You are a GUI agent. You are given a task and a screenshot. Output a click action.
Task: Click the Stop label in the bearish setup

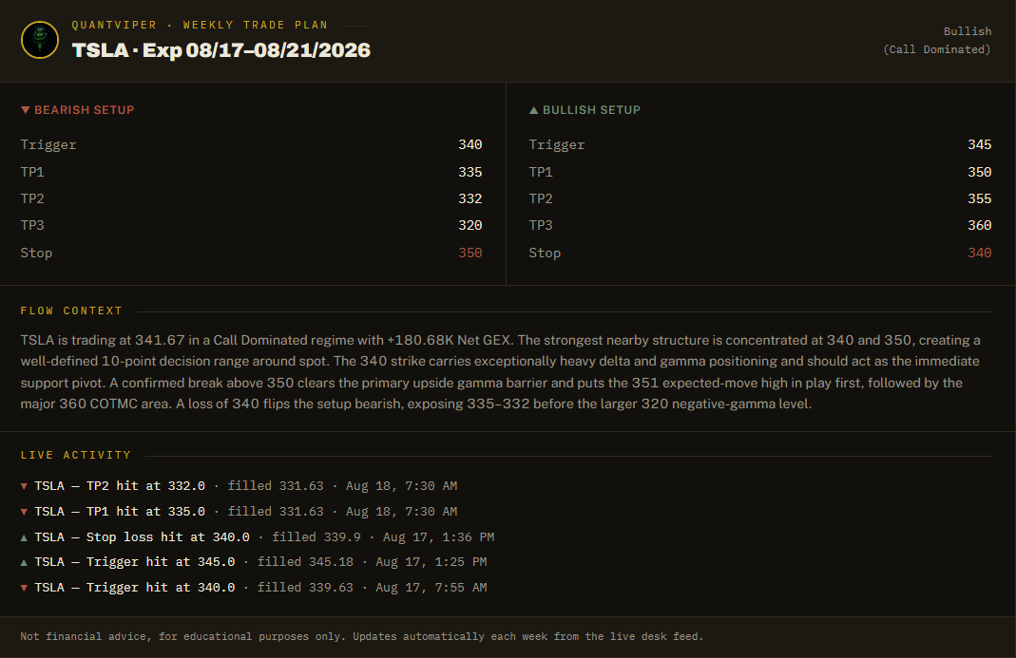[36, 254]
